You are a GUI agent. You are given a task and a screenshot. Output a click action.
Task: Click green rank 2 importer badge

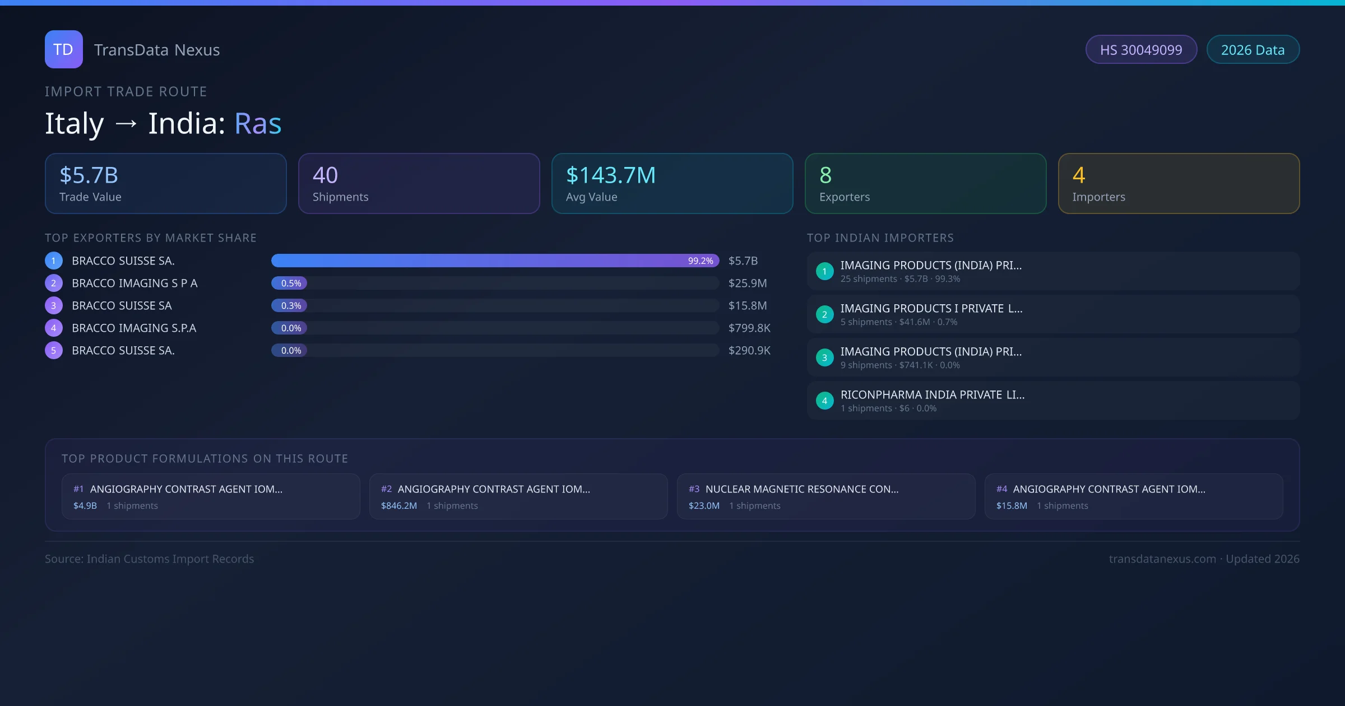point(824,314)
